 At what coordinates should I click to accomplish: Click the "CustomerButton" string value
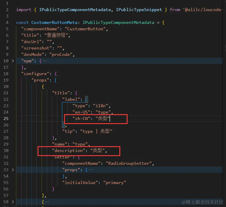click(85, 29)
